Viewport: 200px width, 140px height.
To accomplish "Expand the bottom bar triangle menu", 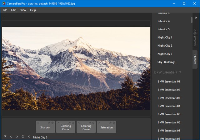I will tap(5, 137).
